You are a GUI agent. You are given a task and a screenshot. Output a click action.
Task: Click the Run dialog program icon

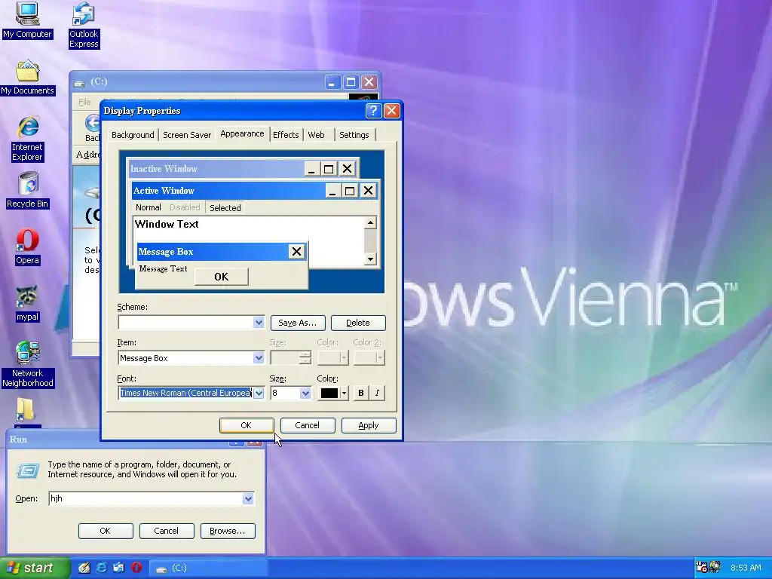pos(28,470)
